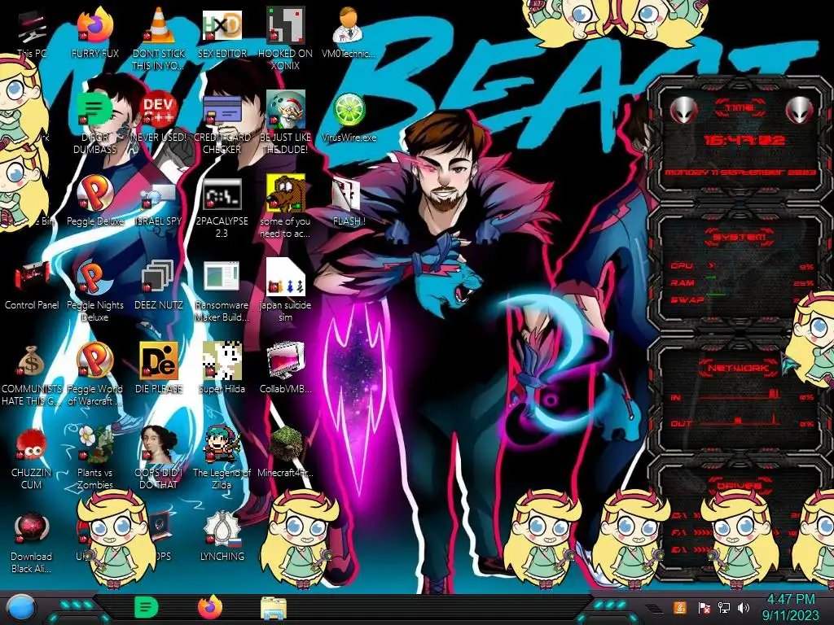Click the DRIVES header on the widget
The height and width of the screenshot is (625, 834).
pos(740,486)
